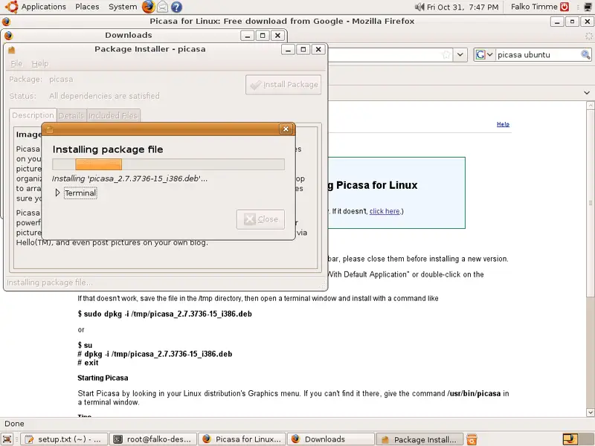This screenshot has width=595, height=446.
Task: Click 'Installing package file...' status bar text
Action: click(x=50, y=282)
